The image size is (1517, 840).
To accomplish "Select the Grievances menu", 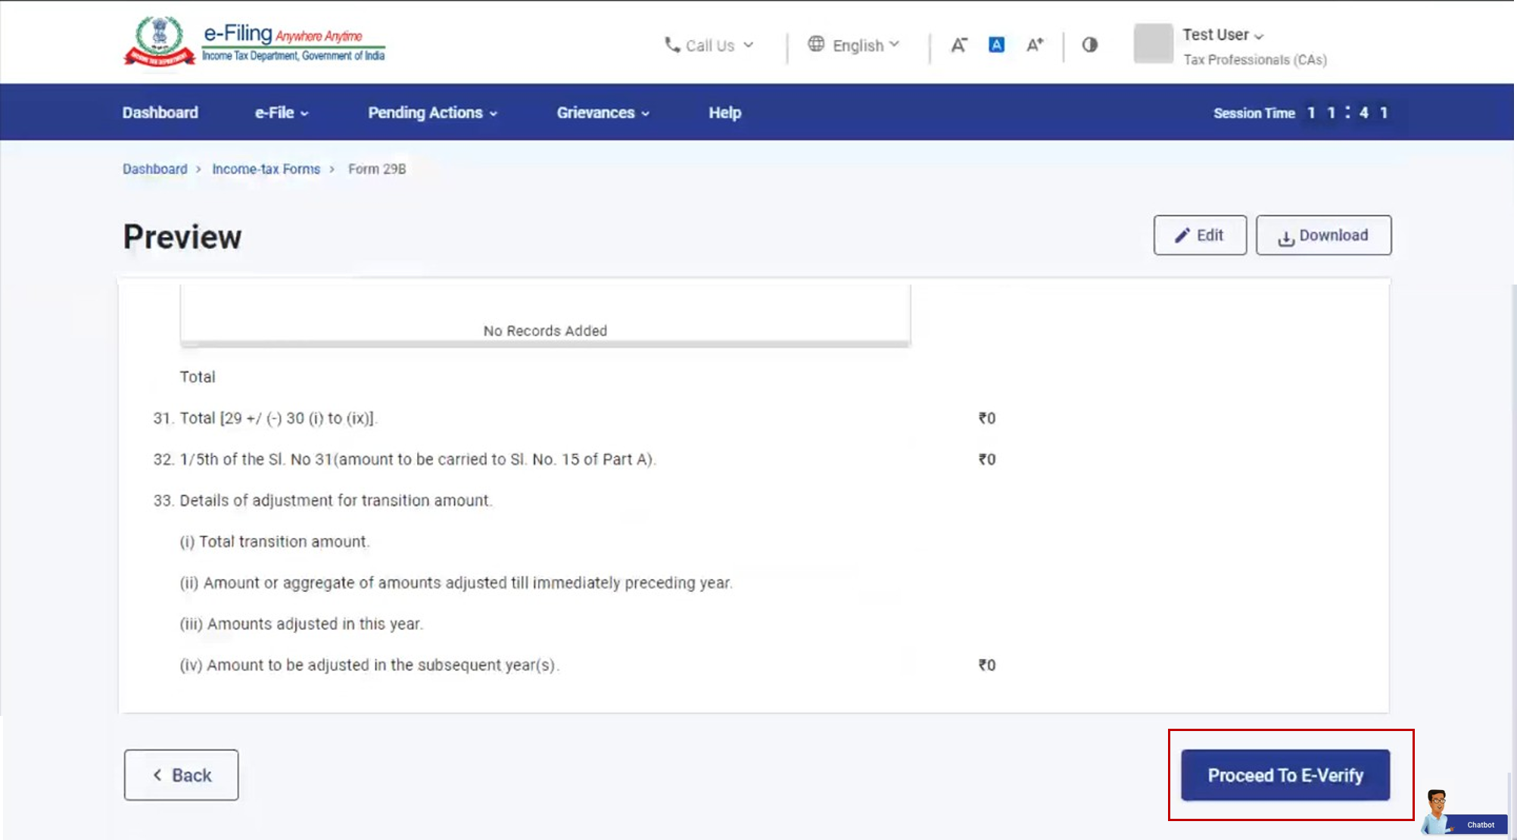I will pyautogui.click(x=600, y=112).
